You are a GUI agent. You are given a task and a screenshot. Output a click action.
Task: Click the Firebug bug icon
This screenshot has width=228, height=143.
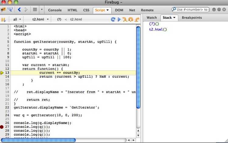[3, 10]
